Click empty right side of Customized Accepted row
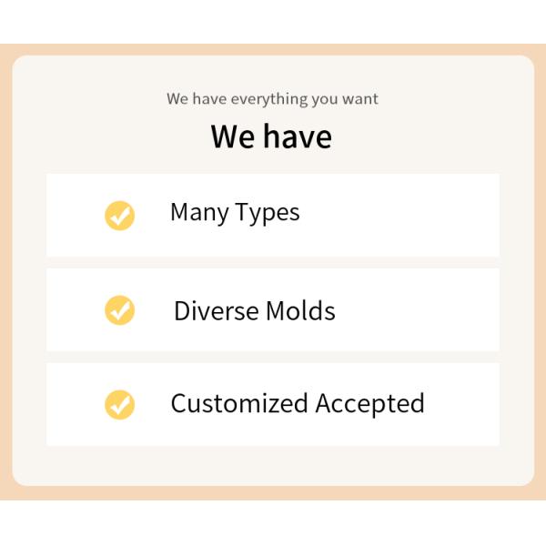546x546 pixels. [x=464, y=405]
